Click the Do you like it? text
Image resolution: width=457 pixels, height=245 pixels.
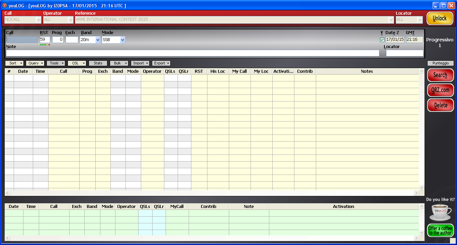(x=440, y=200)
